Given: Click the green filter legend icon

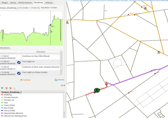Looking at the screenshot, I should click(2, 88).
